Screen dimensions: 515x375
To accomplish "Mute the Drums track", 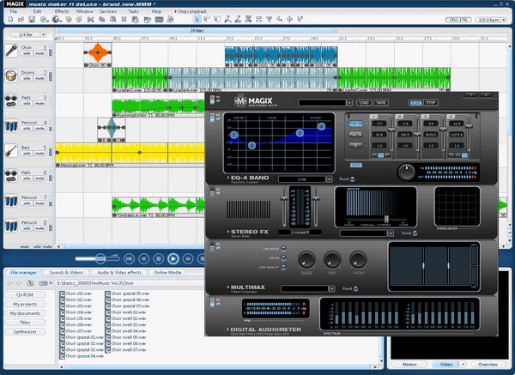I will (39, 78).
